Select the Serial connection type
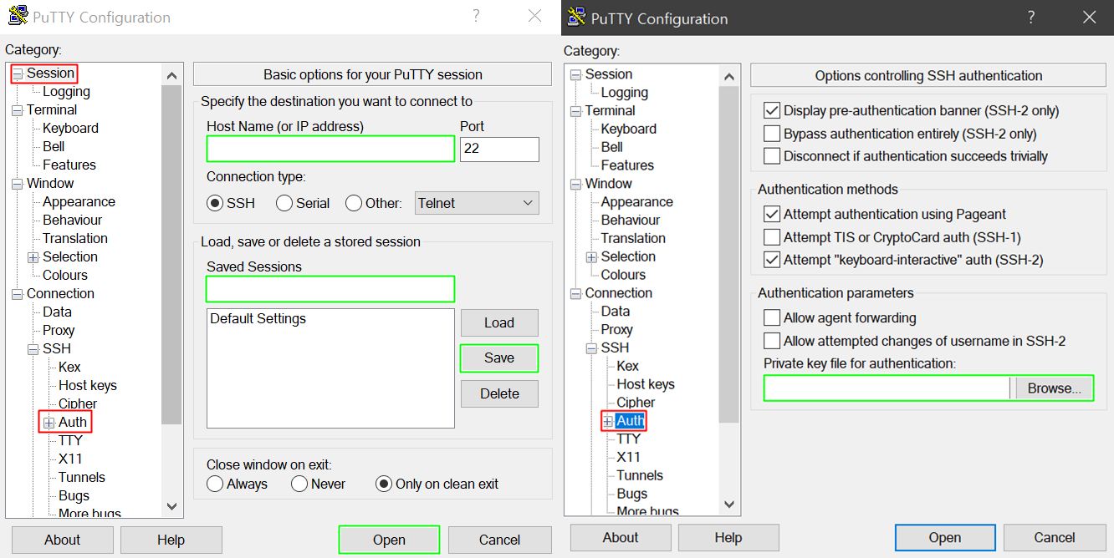1114x558 pixels. pyautogui.click(x=284, y=203)
